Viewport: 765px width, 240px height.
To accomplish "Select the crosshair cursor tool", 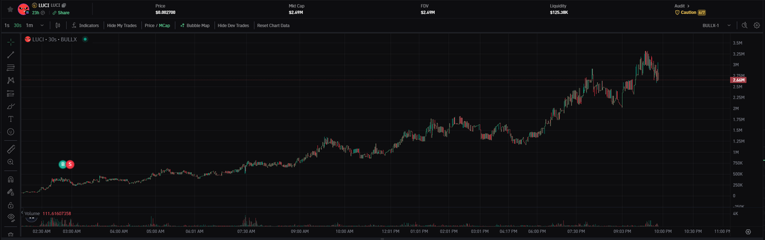I will (x=11, y=41).
